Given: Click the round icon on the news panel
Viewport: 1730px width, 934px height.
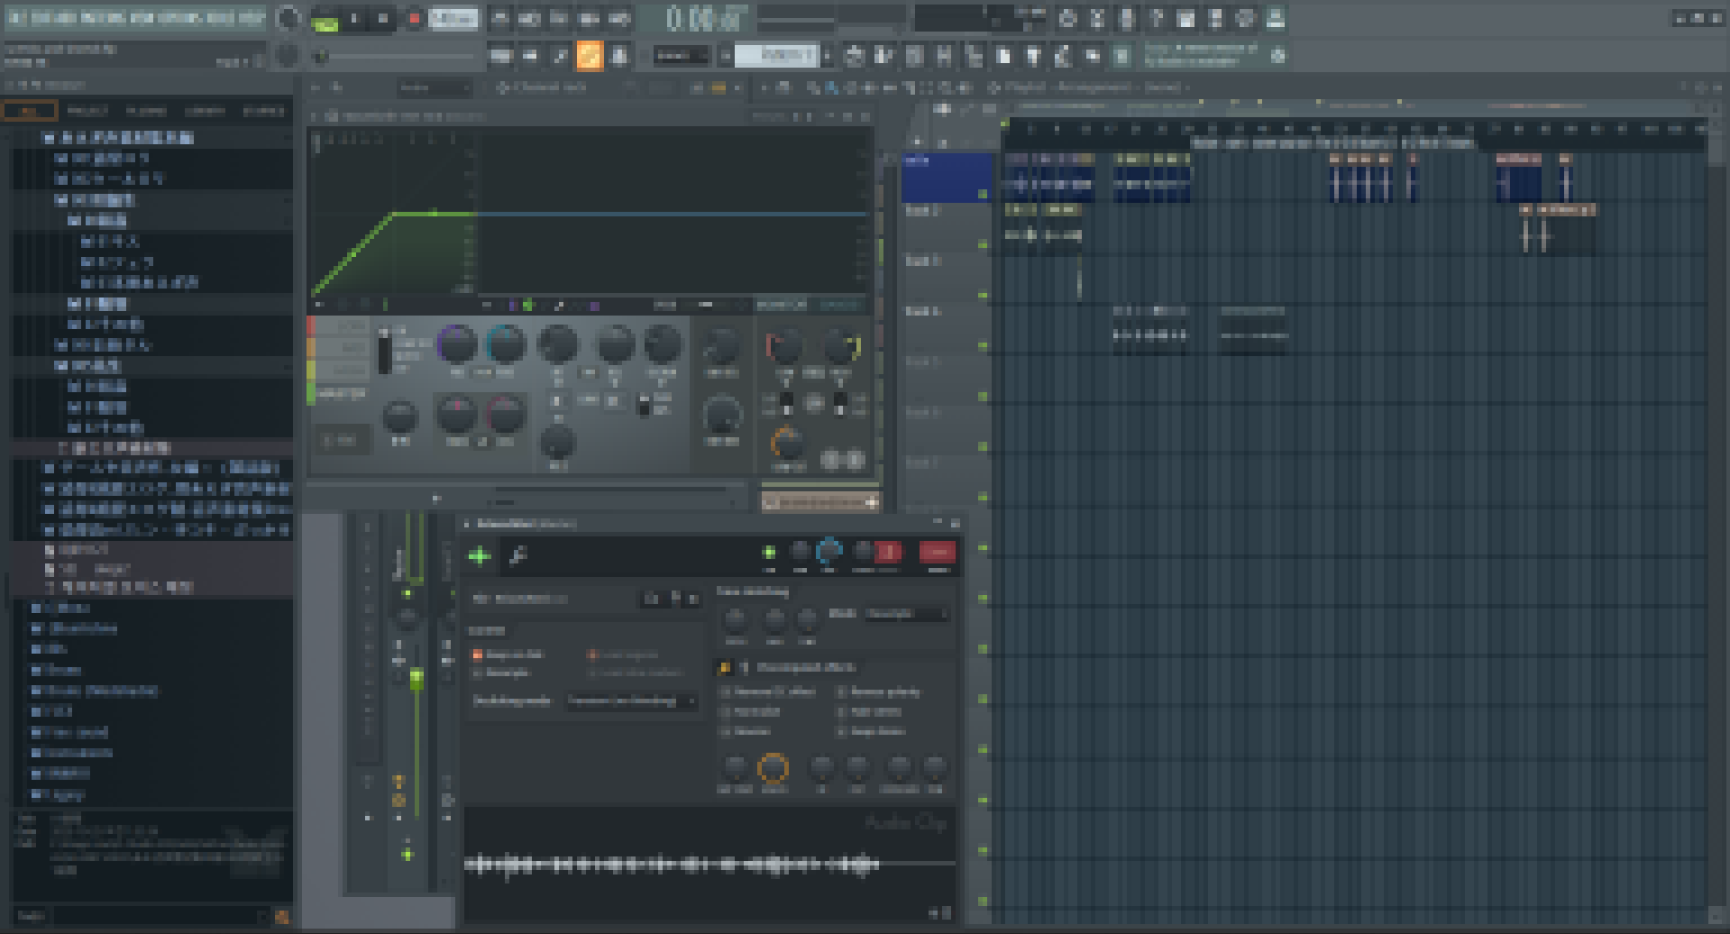Looking at the screenshot, I should 1277,56.
